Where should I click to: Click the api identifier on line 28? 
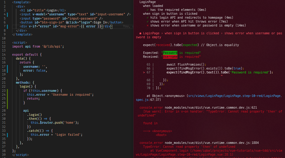click(26, 111)
